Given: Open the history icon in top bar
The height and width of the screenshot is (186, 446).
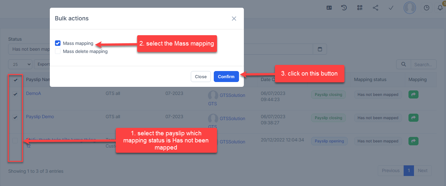Looking at the screenshot, I should 344,8.
